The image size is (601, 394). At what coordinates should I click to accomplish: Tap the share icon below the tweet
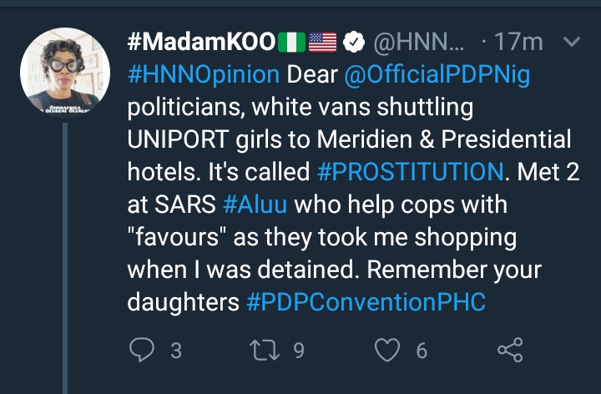pyautogui.click(x=509, y=351)
